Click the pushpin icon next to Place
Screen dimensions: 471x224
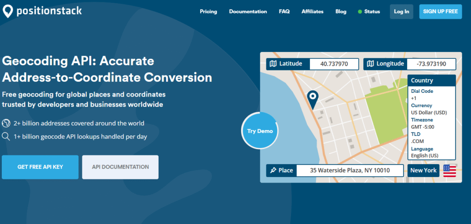[273, 170]
